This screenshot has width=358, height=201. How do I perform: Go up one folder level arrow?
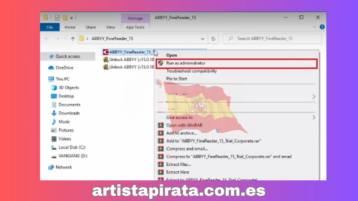tap(73, 39)
